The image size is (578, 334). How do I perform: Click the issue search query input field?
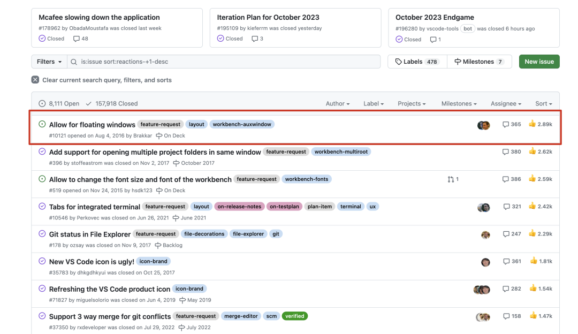point(224,62)
